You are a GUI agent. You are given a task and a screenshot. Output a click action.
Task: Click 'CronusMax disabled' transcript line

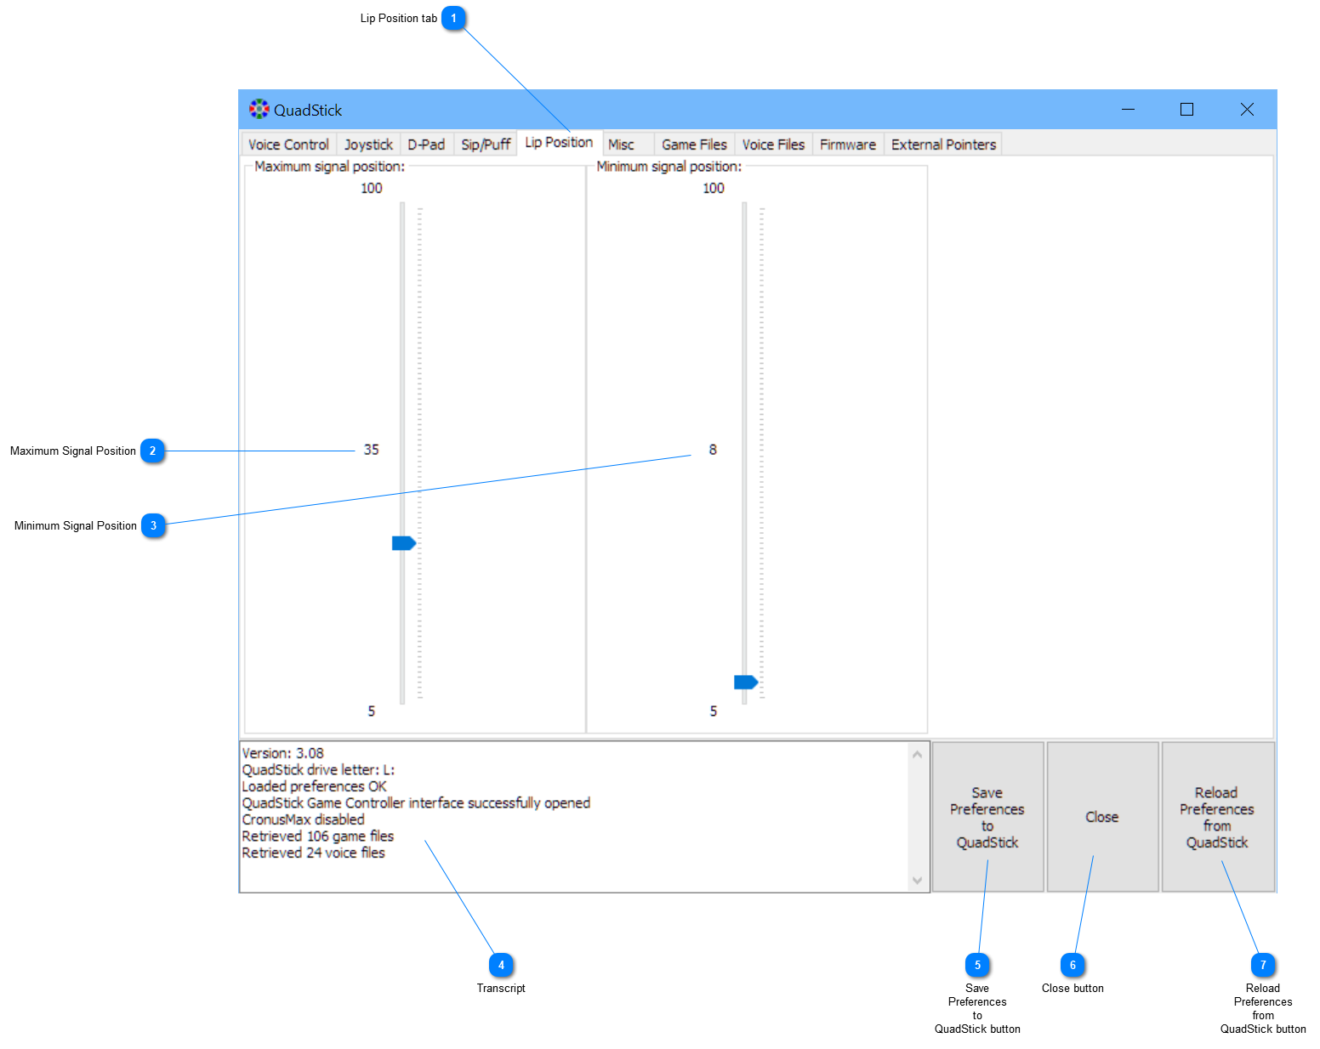303,819
